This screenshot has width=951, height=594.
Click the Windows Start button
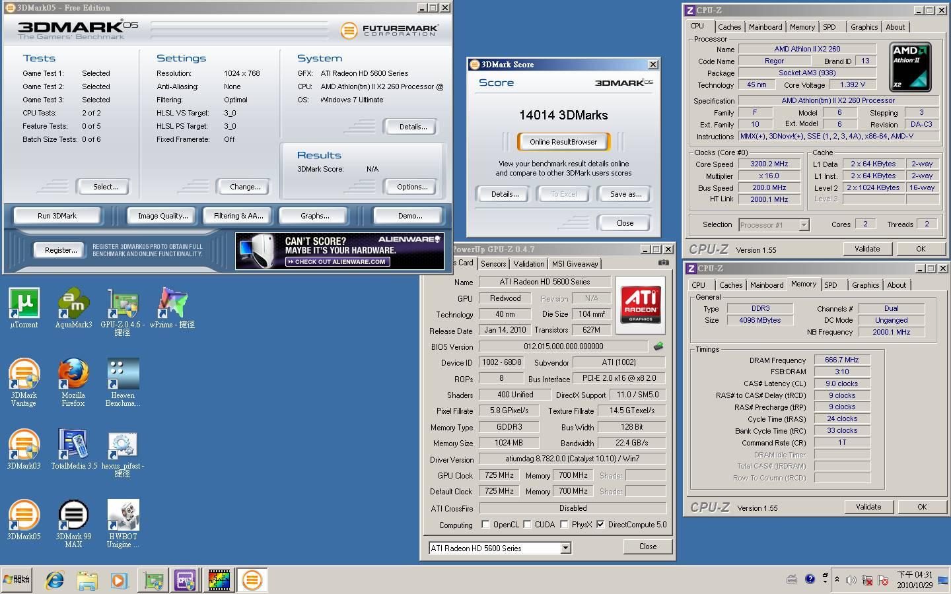click(x=17, y=579)
